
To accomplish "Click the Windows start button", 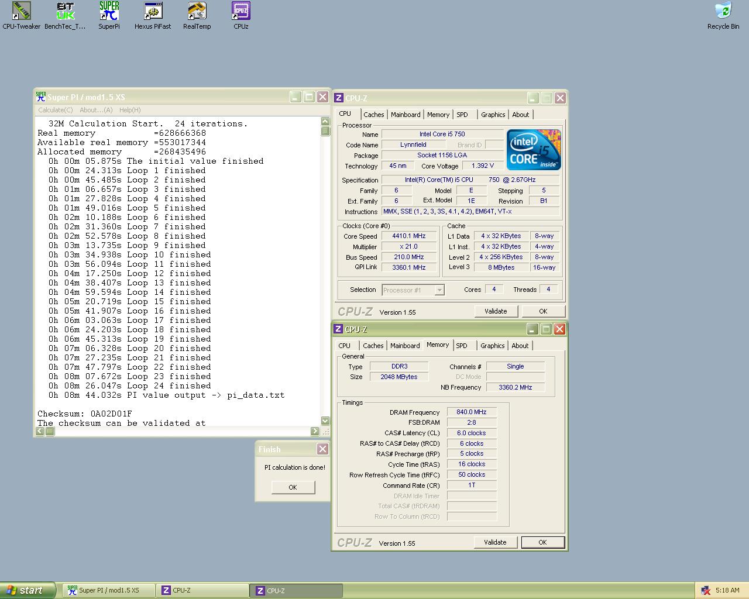I will point(28,590).
